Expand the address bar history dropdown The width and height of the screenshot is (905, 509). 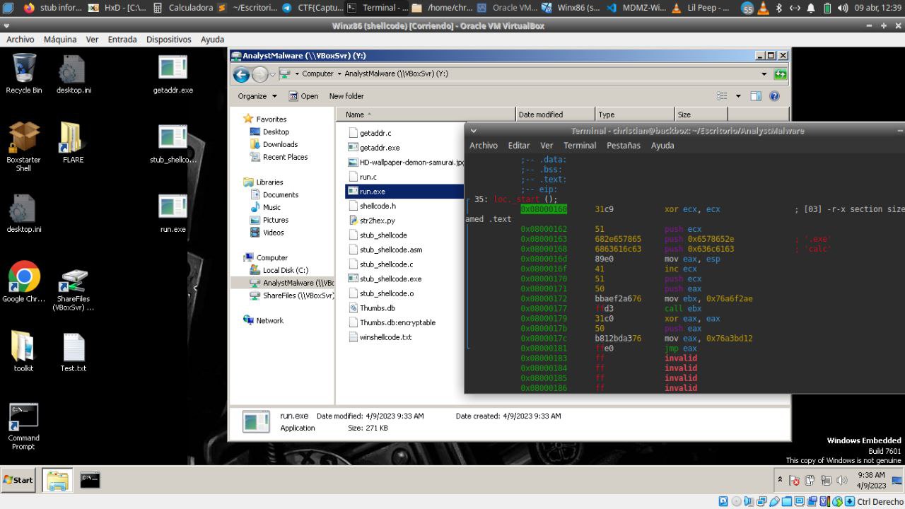[x=764, y=74]
